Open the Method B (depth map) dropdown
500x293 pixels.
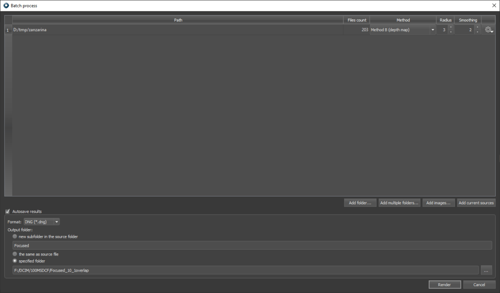[x=402, y=30]
